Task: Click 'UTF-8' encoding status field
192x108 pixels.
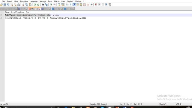Action: pos(178,104)
